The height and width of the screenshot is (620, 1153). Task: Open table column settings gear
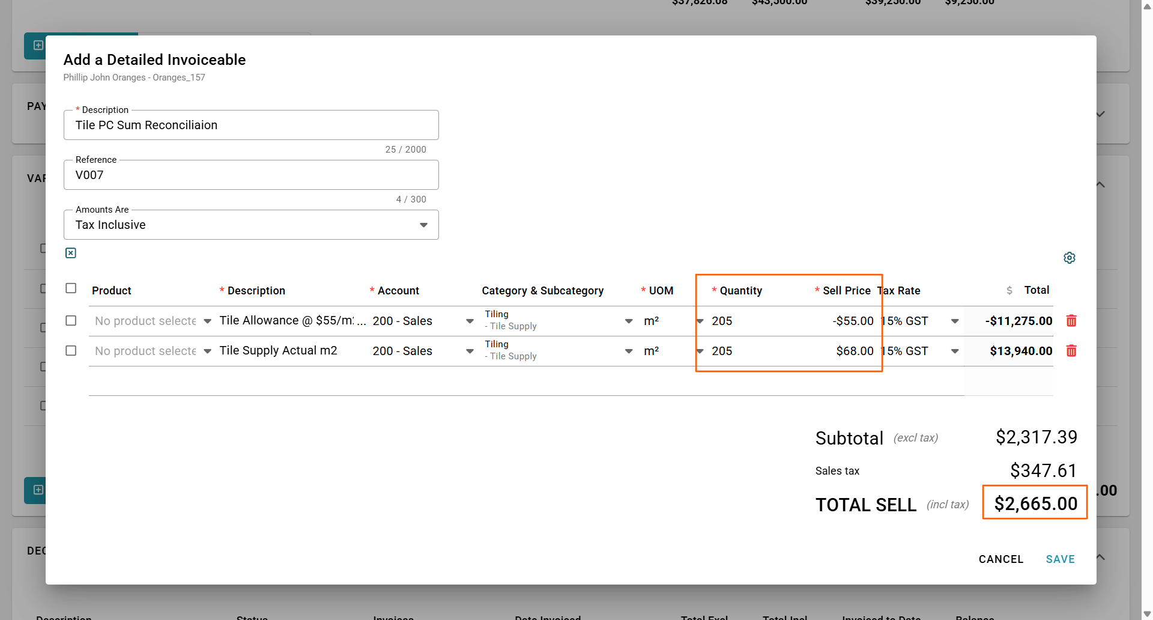click(1069, 258)
